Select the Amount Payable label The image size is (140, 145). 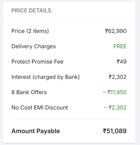36,131
